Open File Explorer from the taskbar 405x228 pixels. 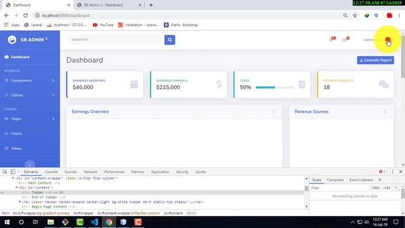point(51,222)
